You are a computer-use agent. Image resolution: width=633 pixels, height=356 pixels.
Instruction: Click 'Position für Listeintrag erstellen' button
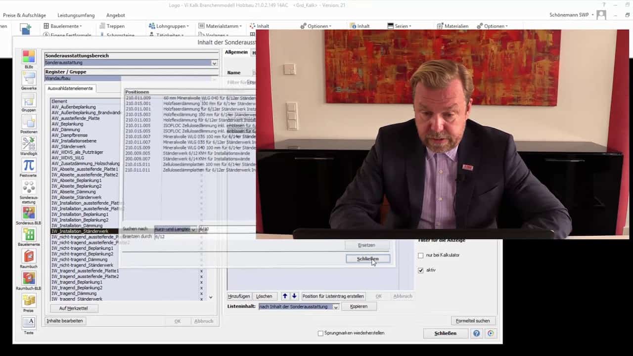click(333, 296)
